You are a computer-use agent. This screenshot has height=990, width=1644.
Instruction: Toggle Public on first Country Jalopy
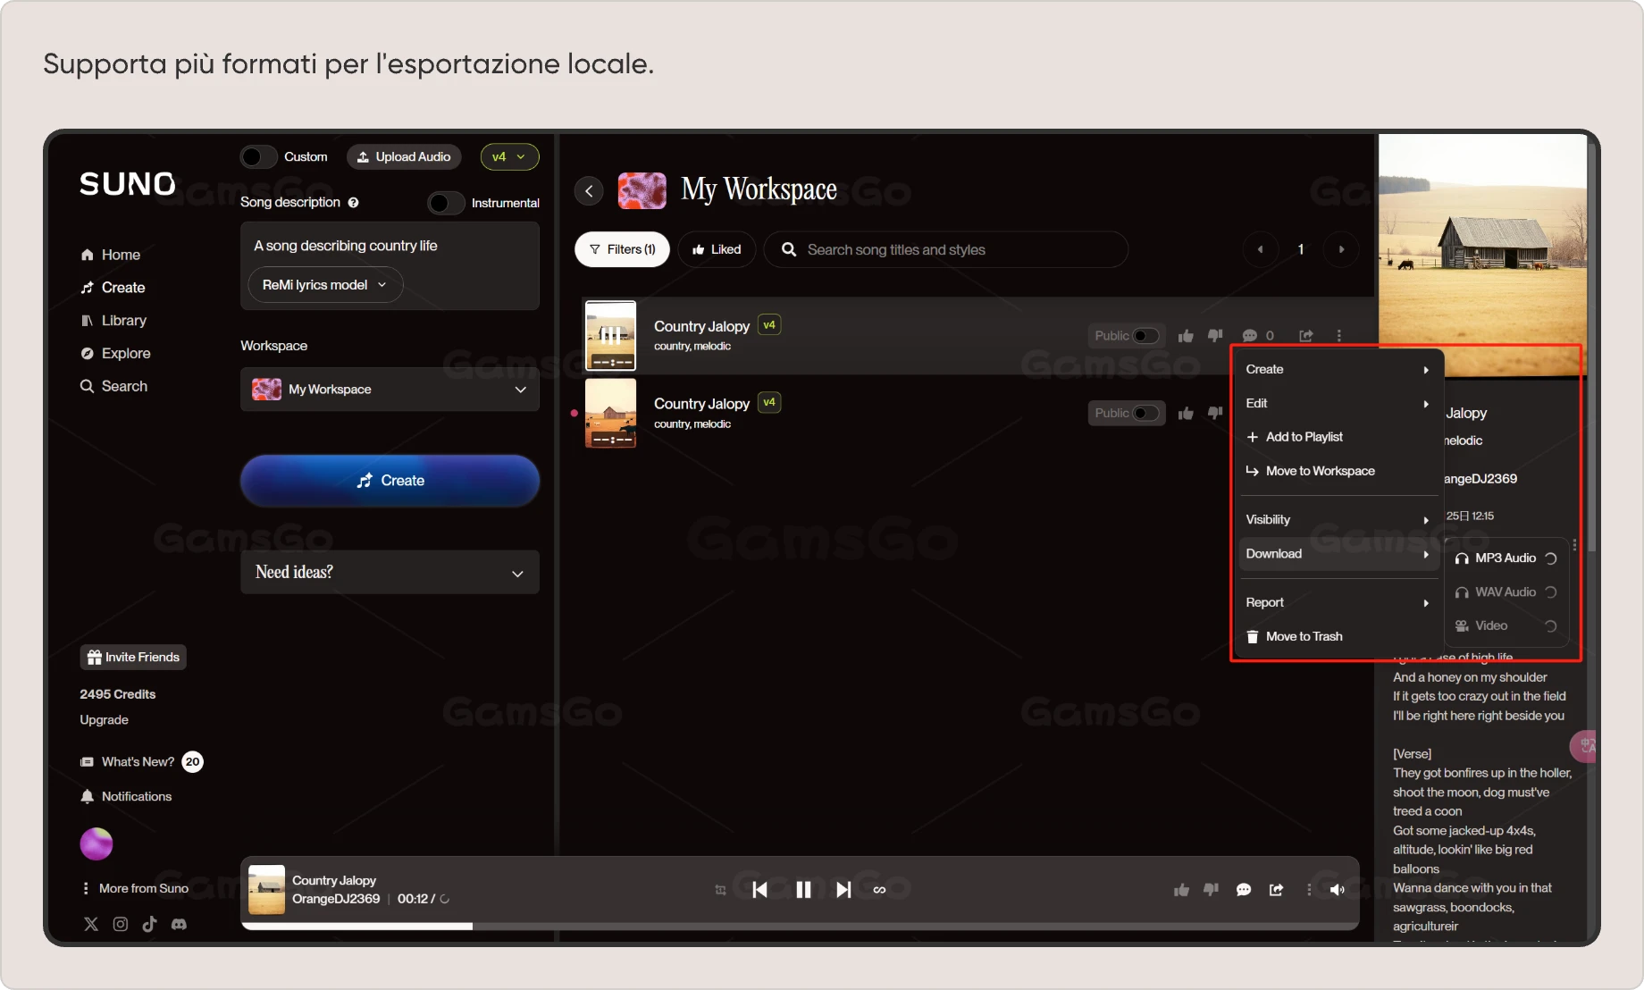[1145, 336]
